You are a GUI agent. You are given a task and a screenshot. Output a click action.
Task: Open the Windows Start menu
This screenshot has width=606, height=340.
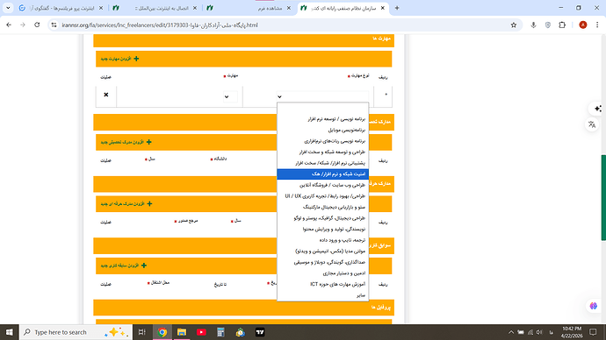[10, 332]
